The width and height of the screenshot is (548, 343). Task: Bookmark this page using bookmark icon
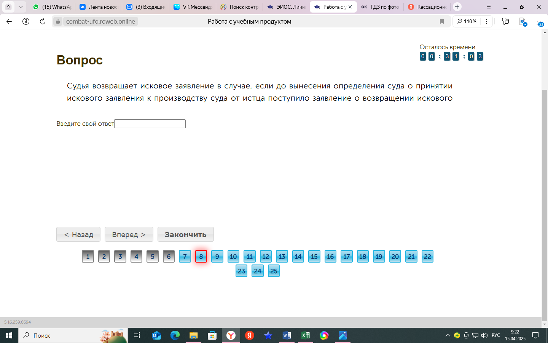click(442, 21)
